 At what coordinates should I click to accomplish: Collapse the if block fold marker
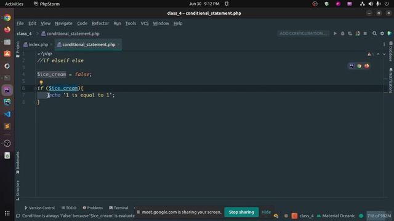point(36,88)
